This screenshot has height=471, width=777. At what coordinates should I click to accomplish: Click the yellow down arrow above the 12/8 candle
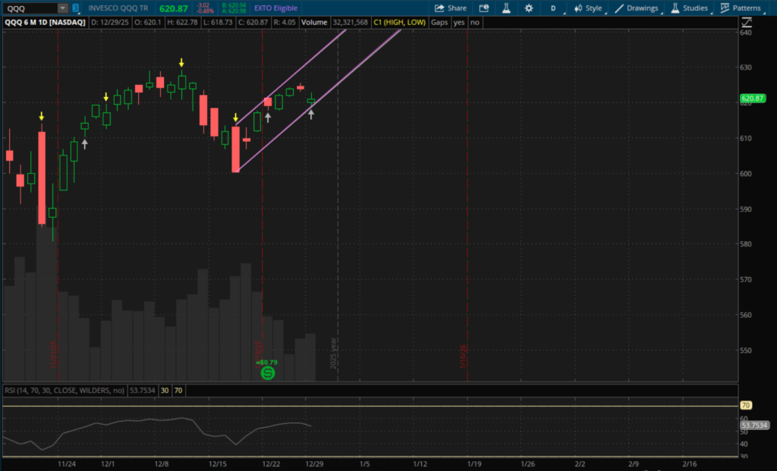tap(182, 62)
